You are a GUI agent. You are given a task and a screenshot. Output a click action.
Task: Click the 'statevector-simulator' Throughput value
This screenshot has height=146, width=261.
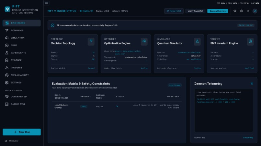(136, 57)
